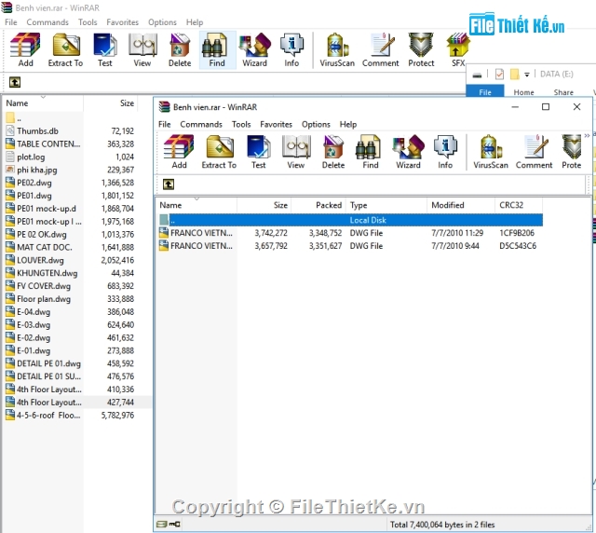Click Test in front WinRAR window toolbar
596x533 pixels.
click(259, 152)
